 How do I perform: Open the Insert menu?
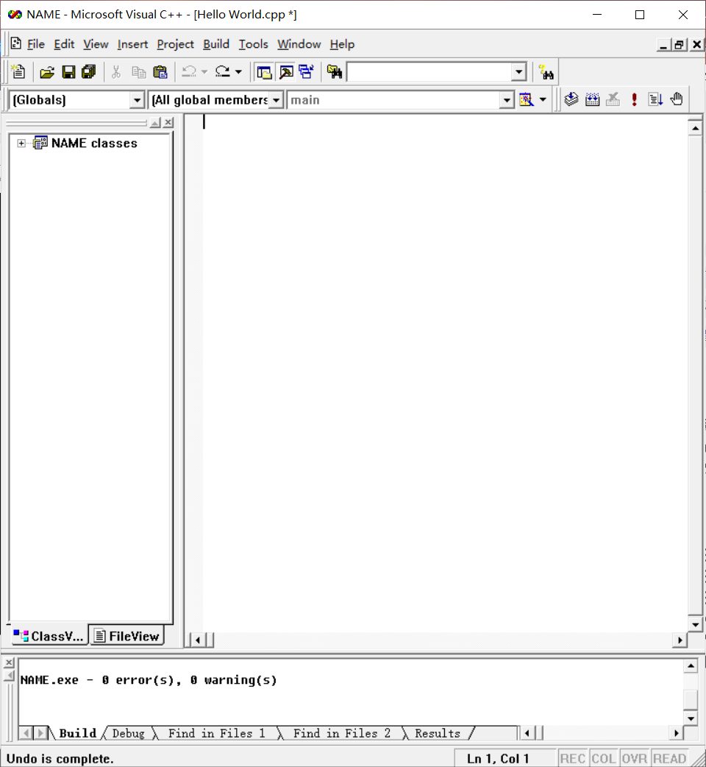point(132,44)
